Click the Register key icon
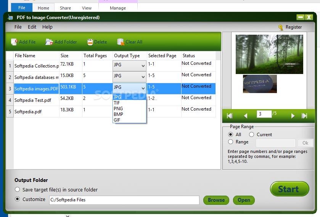This screenshot has height=217, width=320. pos(281,27)
